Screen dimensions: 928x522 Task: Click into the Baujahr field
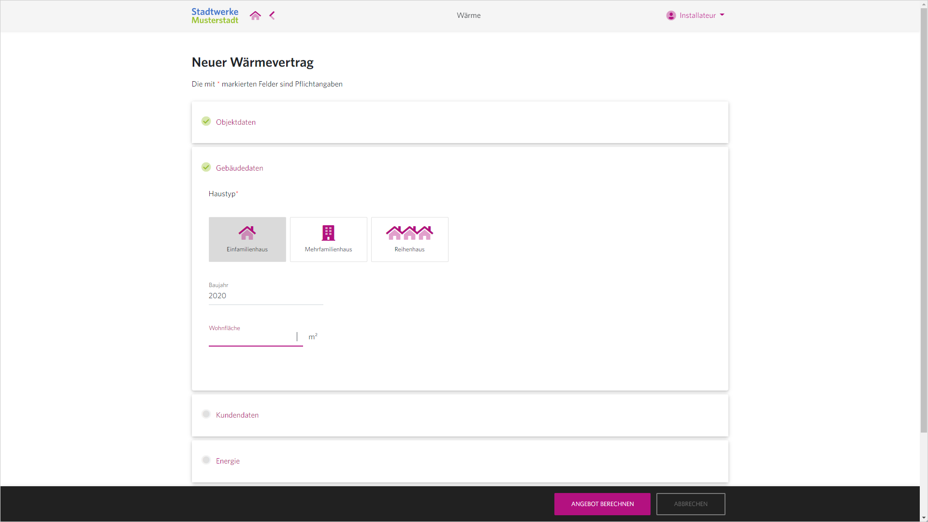[265, 296]
